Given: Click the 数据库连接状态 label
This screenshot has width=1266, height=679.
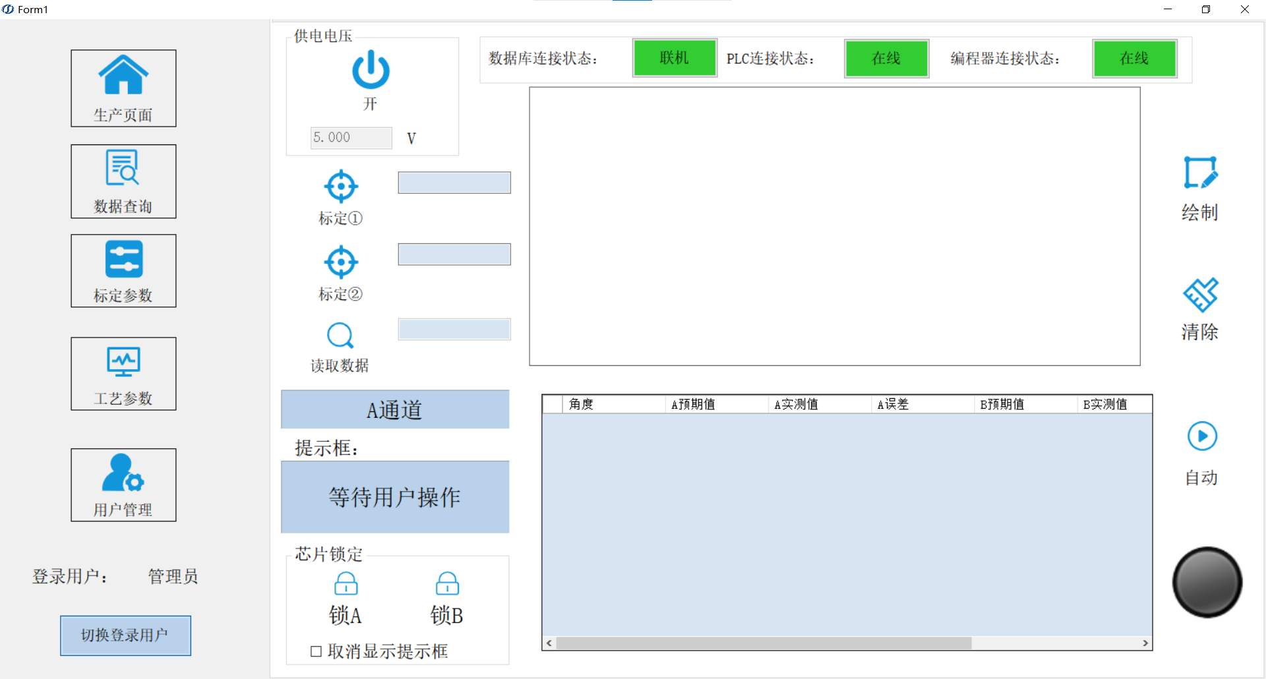Looking at the screenshot, I should pos(543,59).
